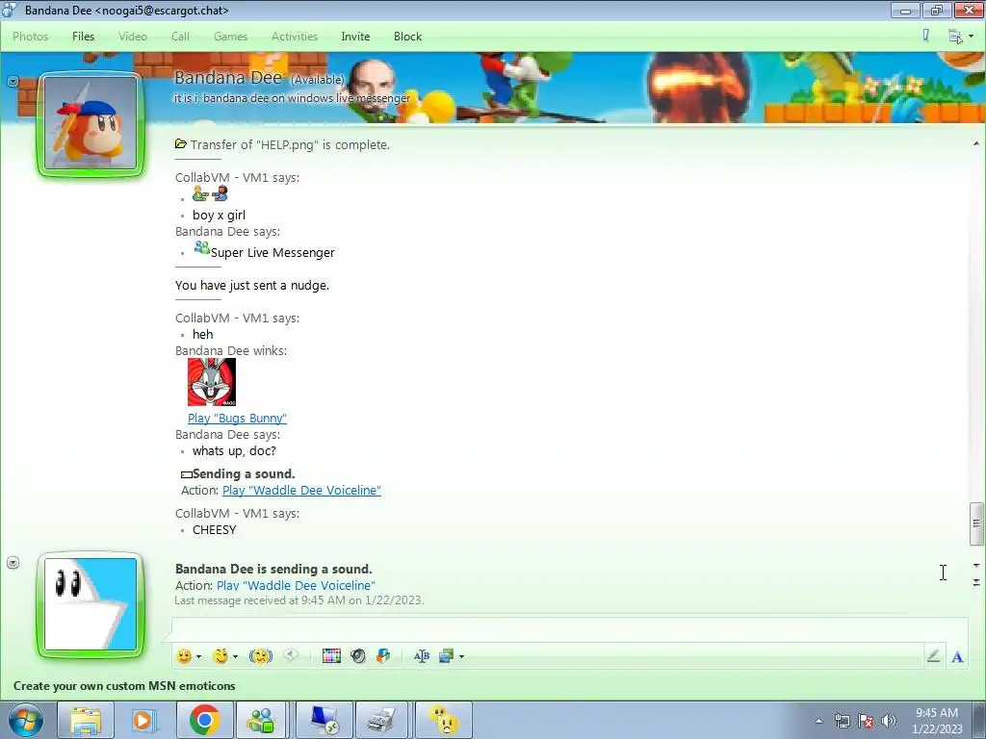Open Google Chrome from the taskbar
This screenshot has width=986, height=739.
pos(204,720)
